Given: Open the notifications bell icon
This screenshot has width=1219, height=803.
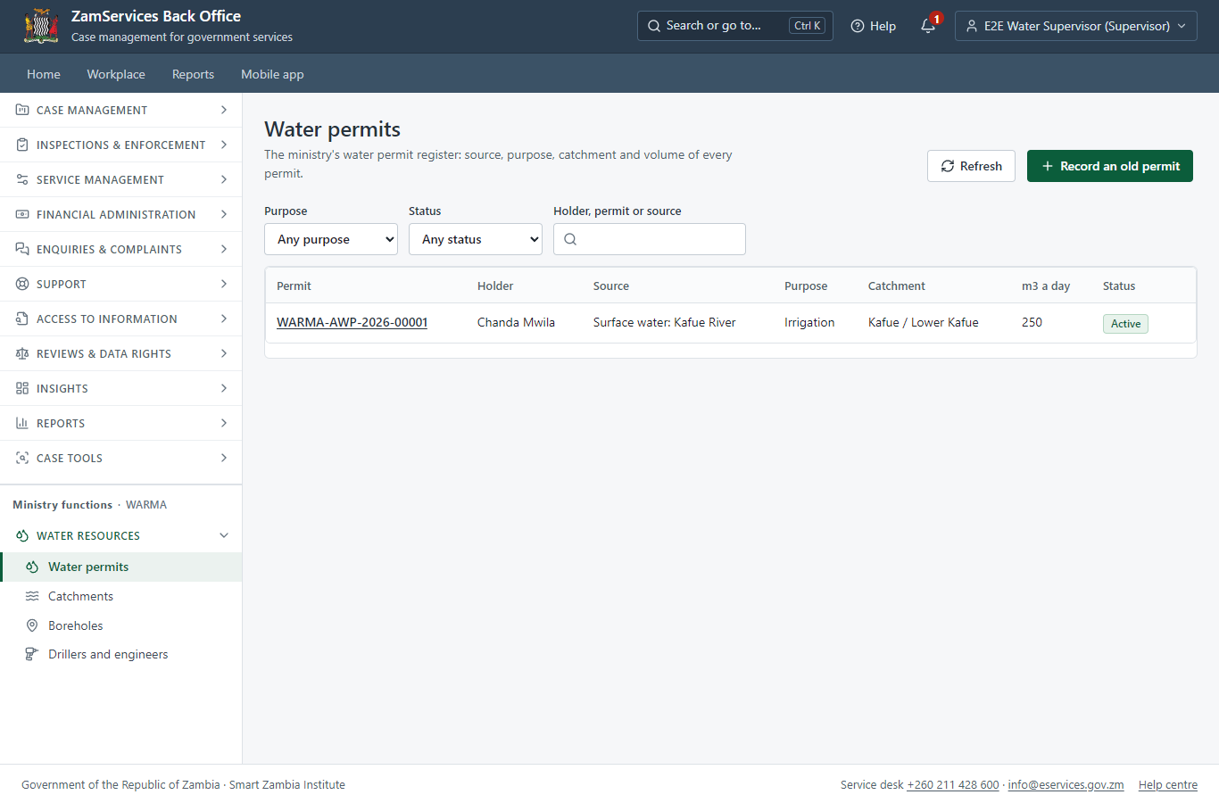Looking at the screenshot, I should point(928,26).
